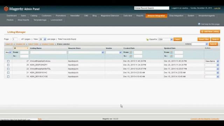Click the ID From filter field

coord(24,52)
